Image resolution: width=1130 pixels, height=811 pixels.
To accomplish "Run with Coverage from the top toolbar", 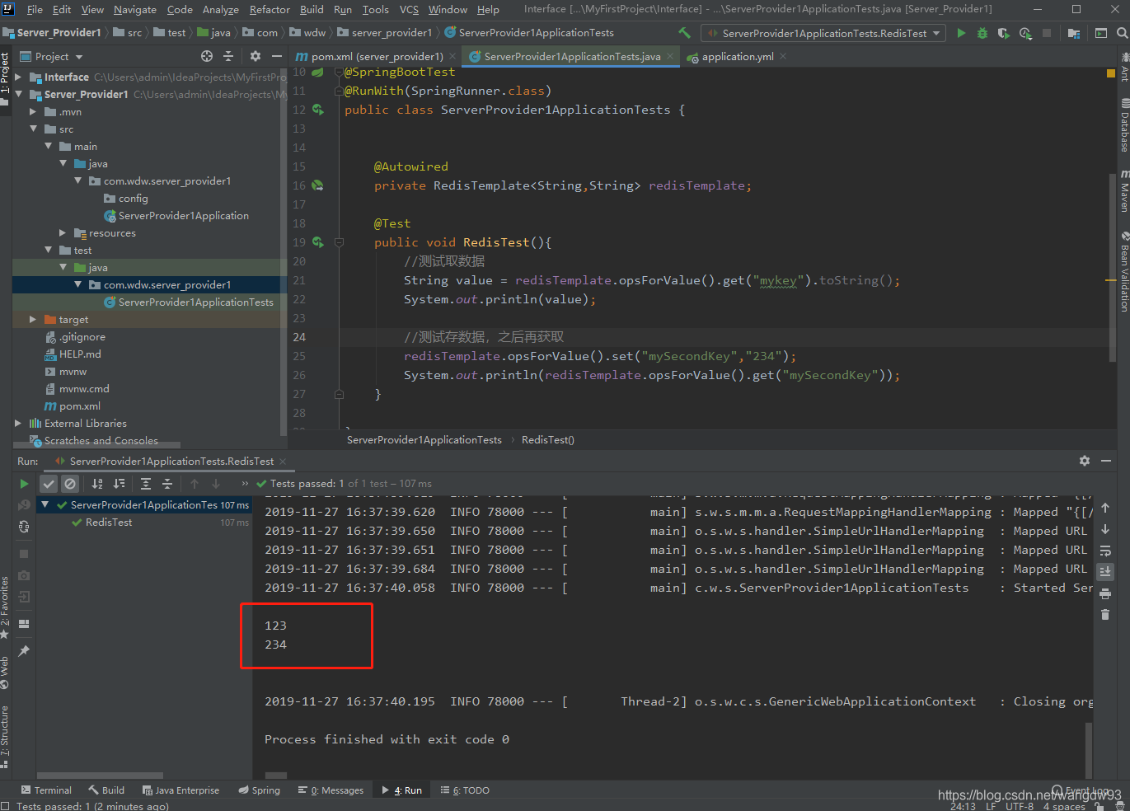I will (1004, 33).
